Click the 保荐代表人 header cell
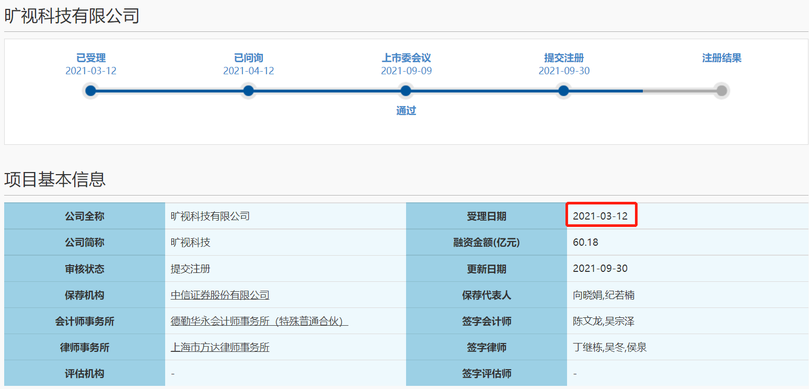The image size is (809, 389). (x=487, y=295)
